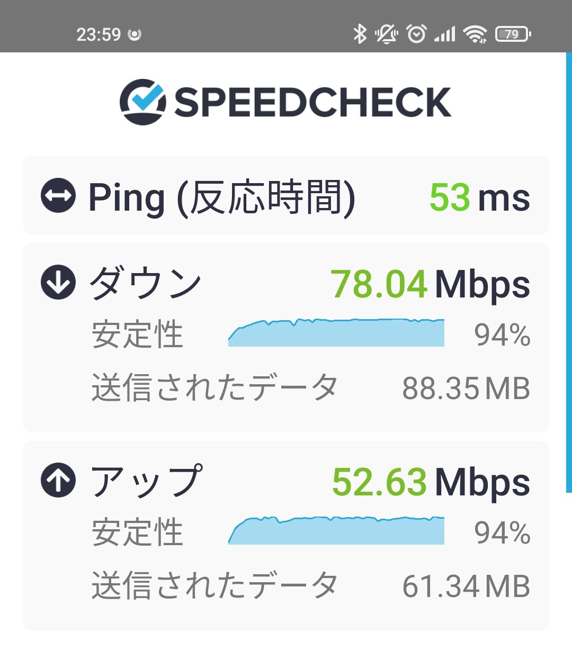The image size is (572, 651).
Task: Tap the Speedcheck checkmark logo icon
Action: point(142,102)
